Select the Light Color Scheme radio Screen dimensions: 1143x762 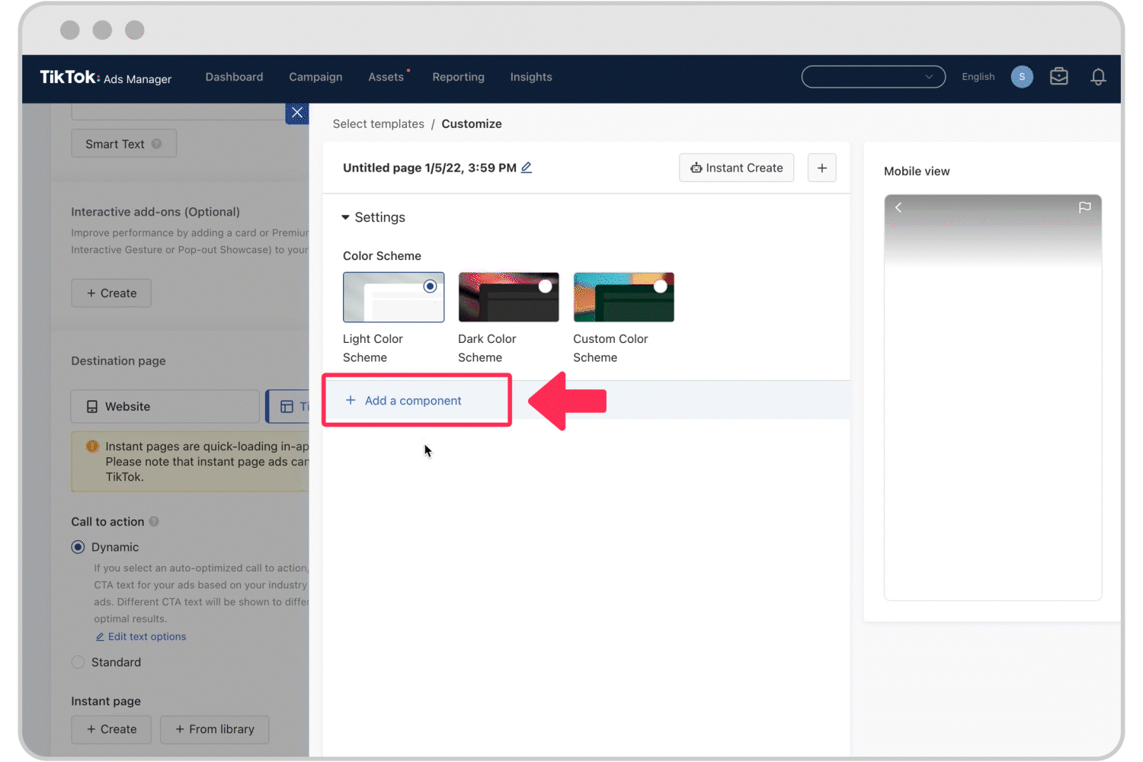(430, 287)
